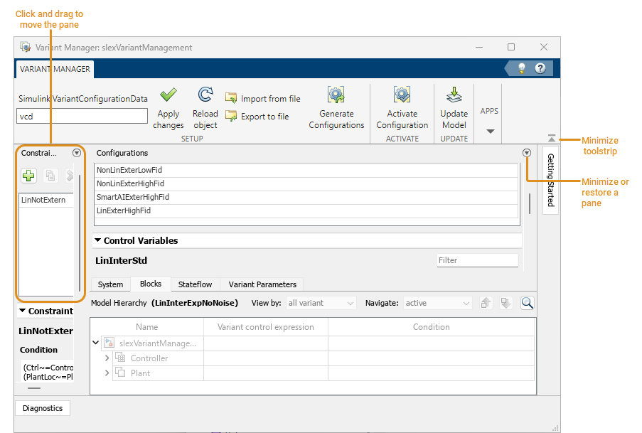Click the Apply changes checkmark icon
This screenshot has height=433, width=642.
[168, 95]
